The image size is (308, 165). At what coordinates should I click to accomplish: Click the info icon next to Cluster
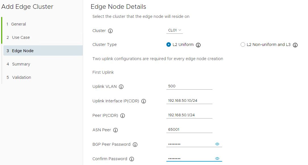point(111,31)
